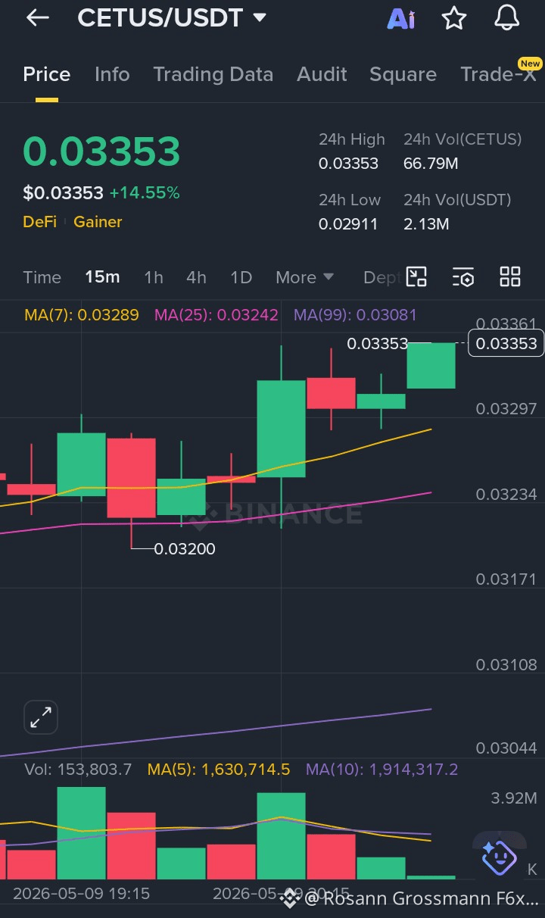
Task: Tap the Vol: 153,803.7 label
Action: tap(78, 770)
